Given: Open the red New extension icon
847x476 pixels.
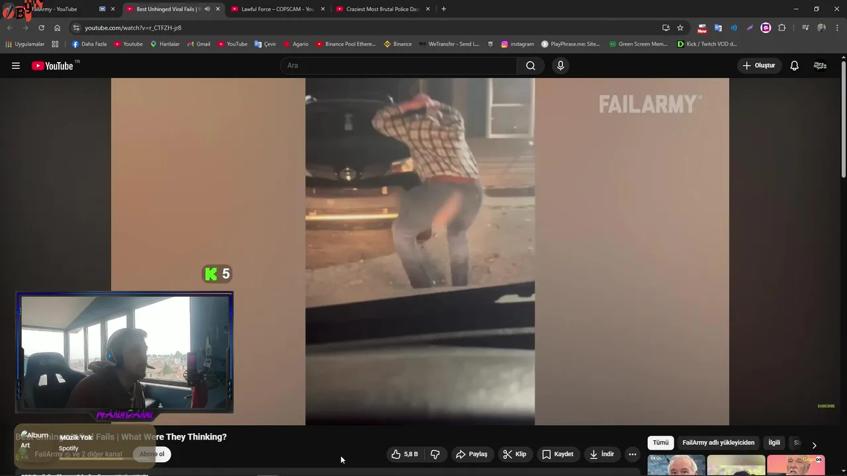Looking at the screenshot, I should [702, 28].
